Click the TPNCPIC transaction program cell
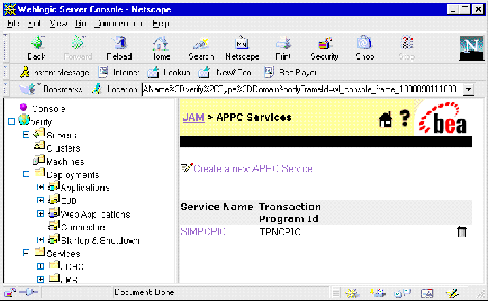Image resolution: width=488 pixels, height=301 pixels. pyautogui.click(x=280, y=233)
